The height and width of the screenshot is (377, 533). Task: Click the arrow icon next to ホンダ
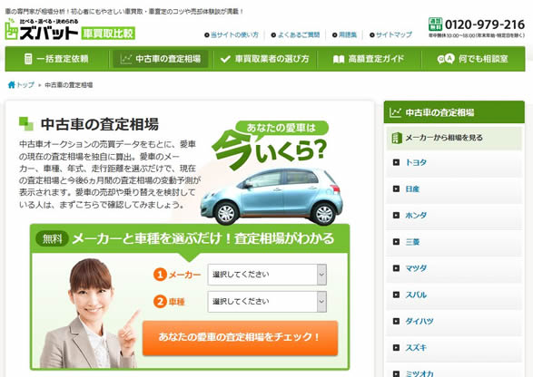click(x=396, y=216)
